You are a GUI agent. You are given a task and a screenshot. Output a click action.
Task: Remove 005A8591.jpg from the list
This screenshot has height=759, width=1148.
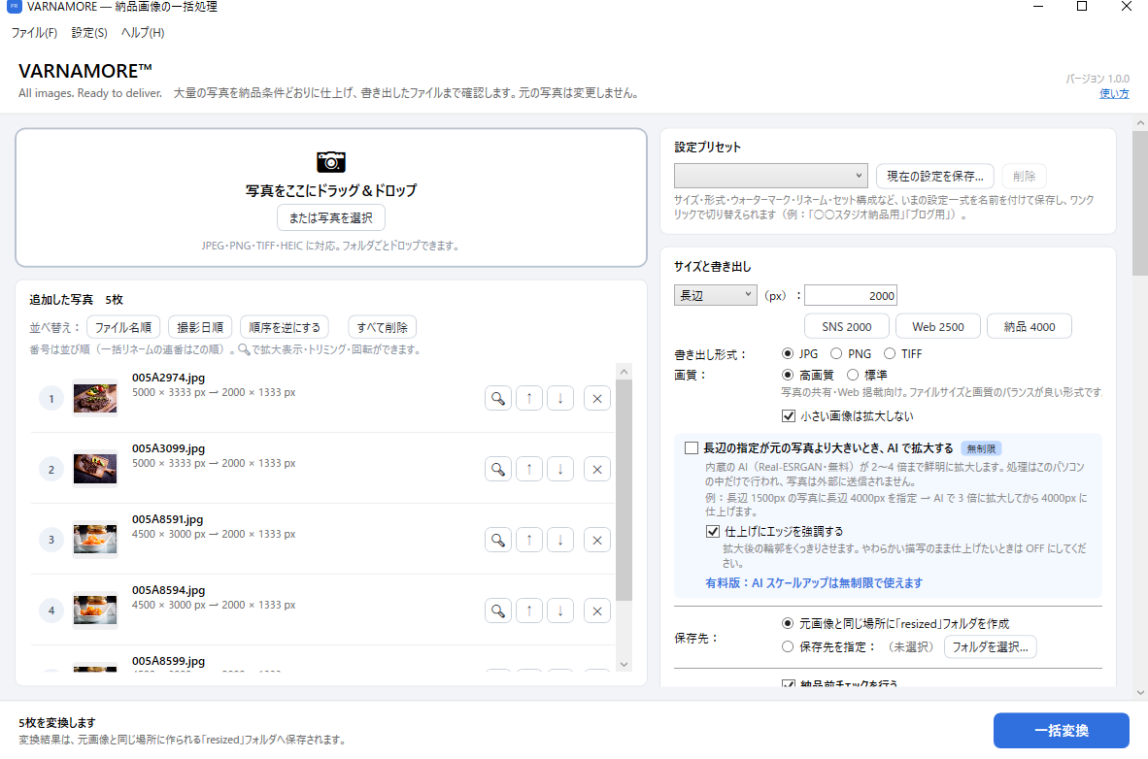tap(597, 541)
